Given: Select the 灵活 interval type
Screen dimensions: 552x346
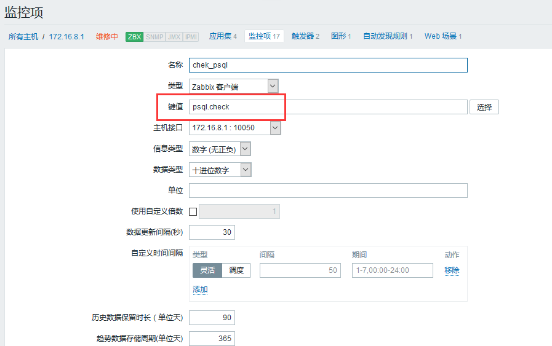Looking at the screenshot, I should point(207,270).
